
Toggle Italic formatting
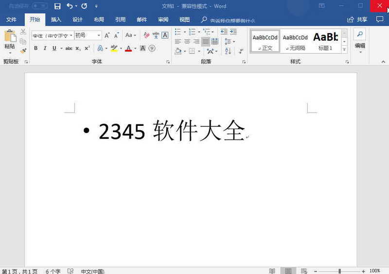[x=45, y=48]
